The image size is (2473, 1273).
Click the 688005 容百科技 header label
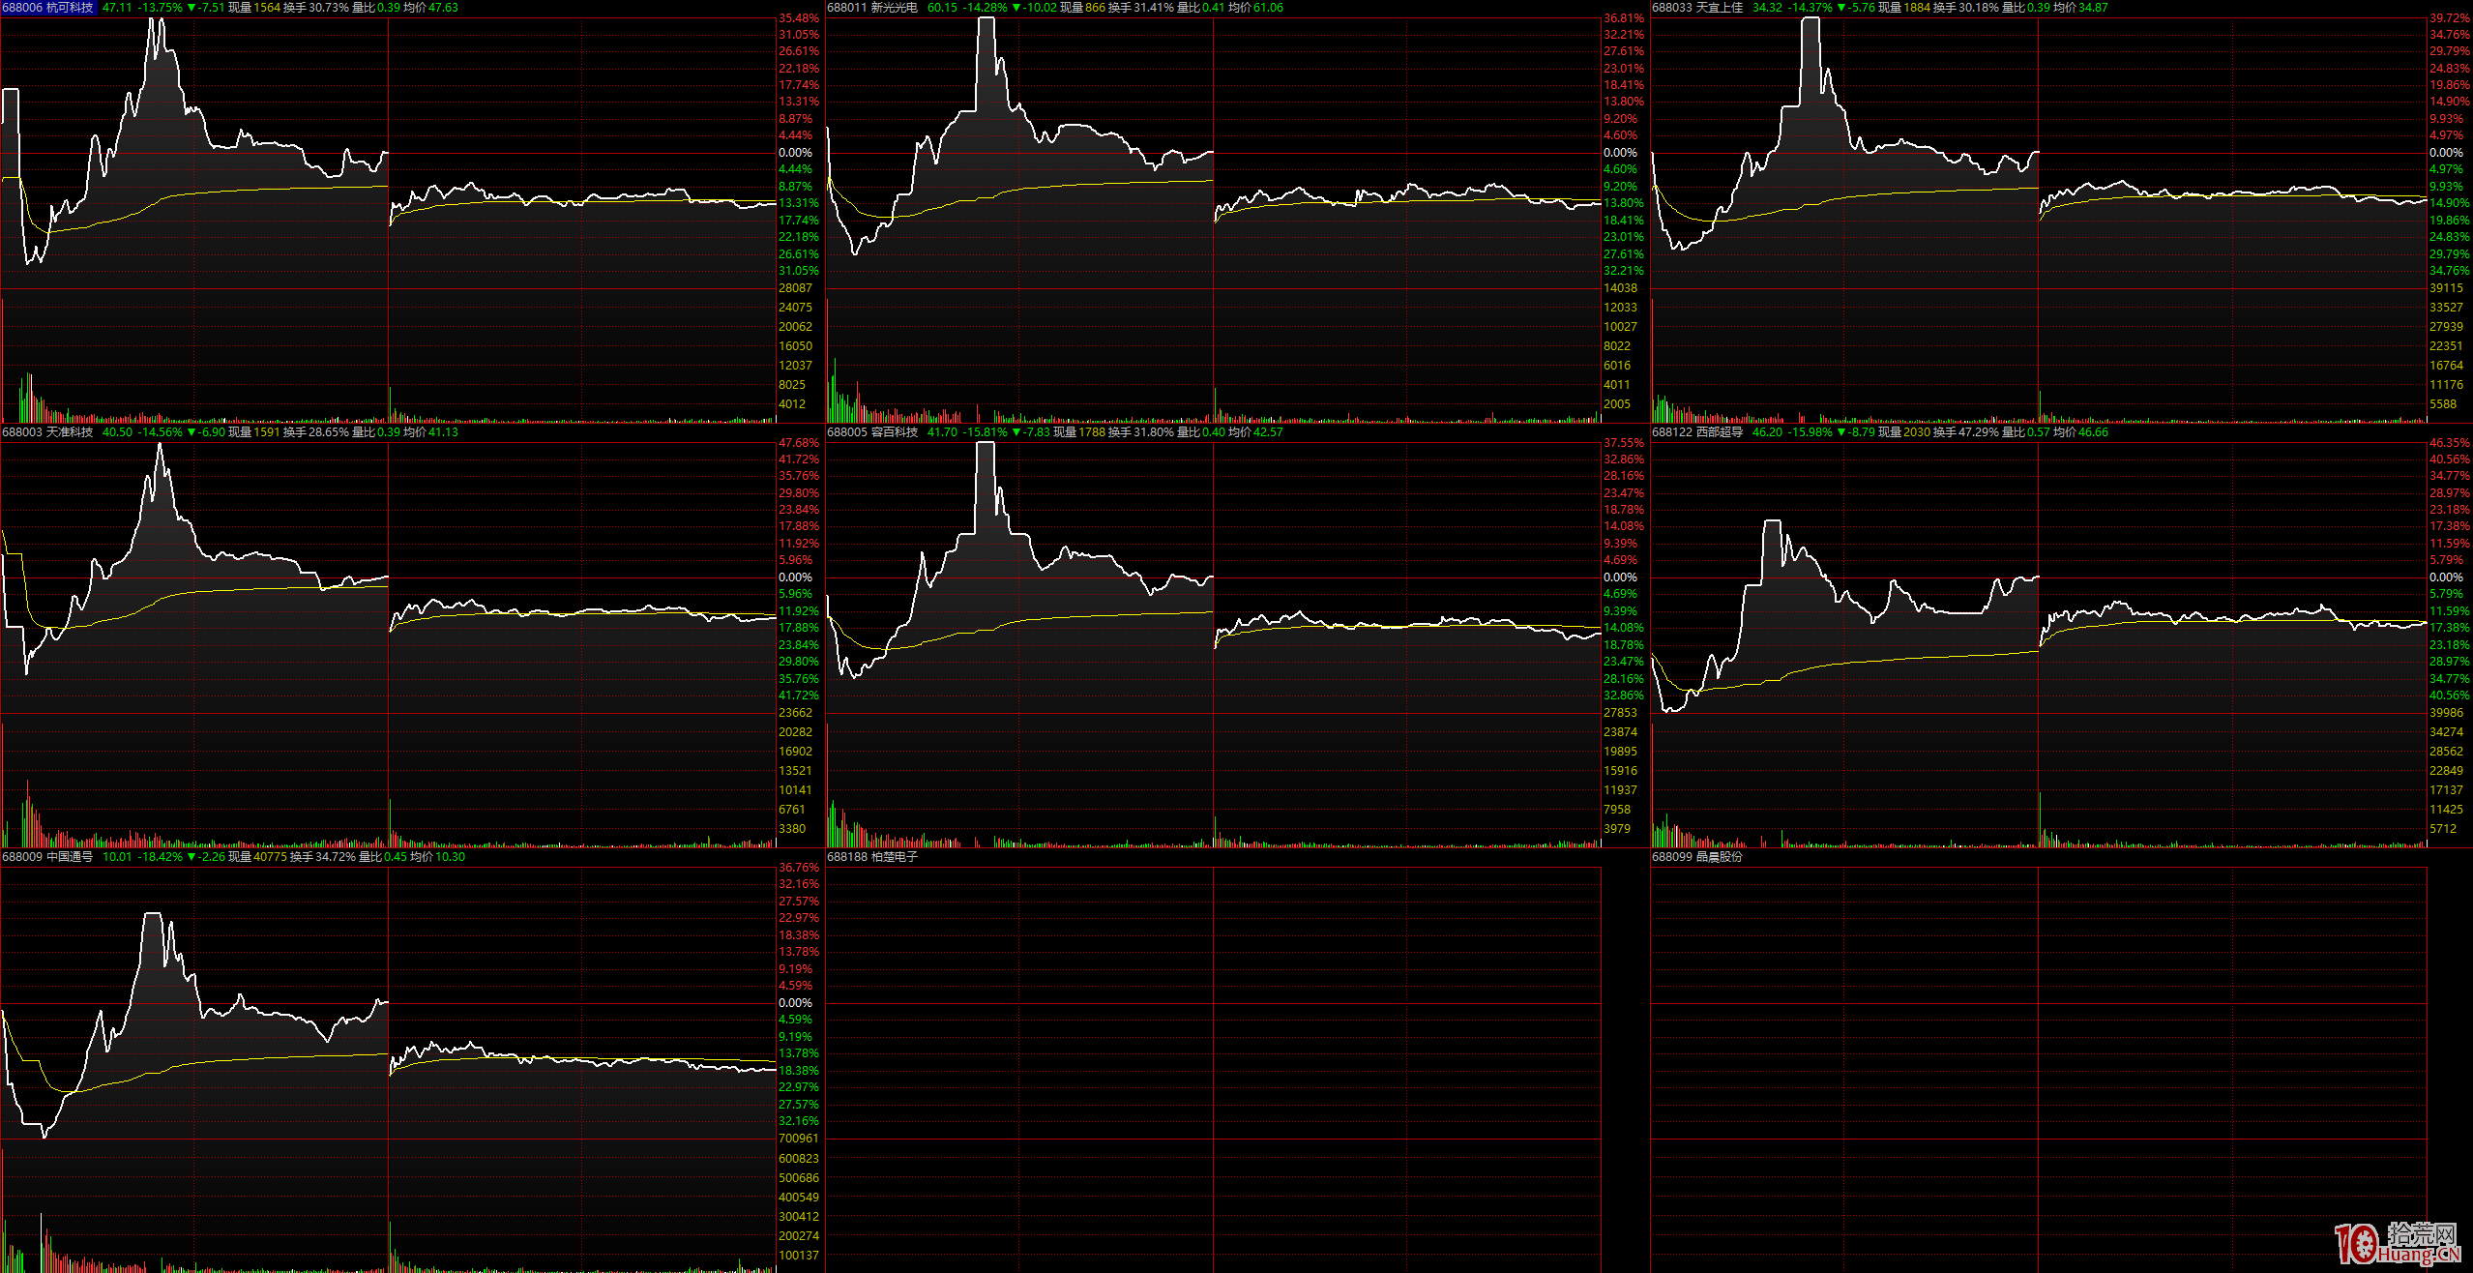pyautogui.click(x=872, y=432)
